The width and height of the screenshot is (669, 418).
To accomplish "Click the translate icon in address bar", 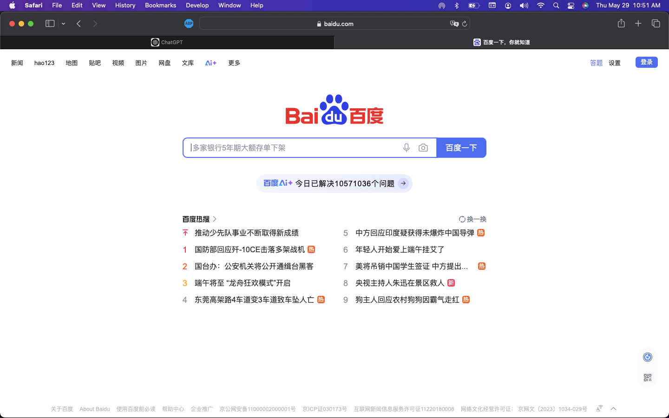I will coord(454,24).
